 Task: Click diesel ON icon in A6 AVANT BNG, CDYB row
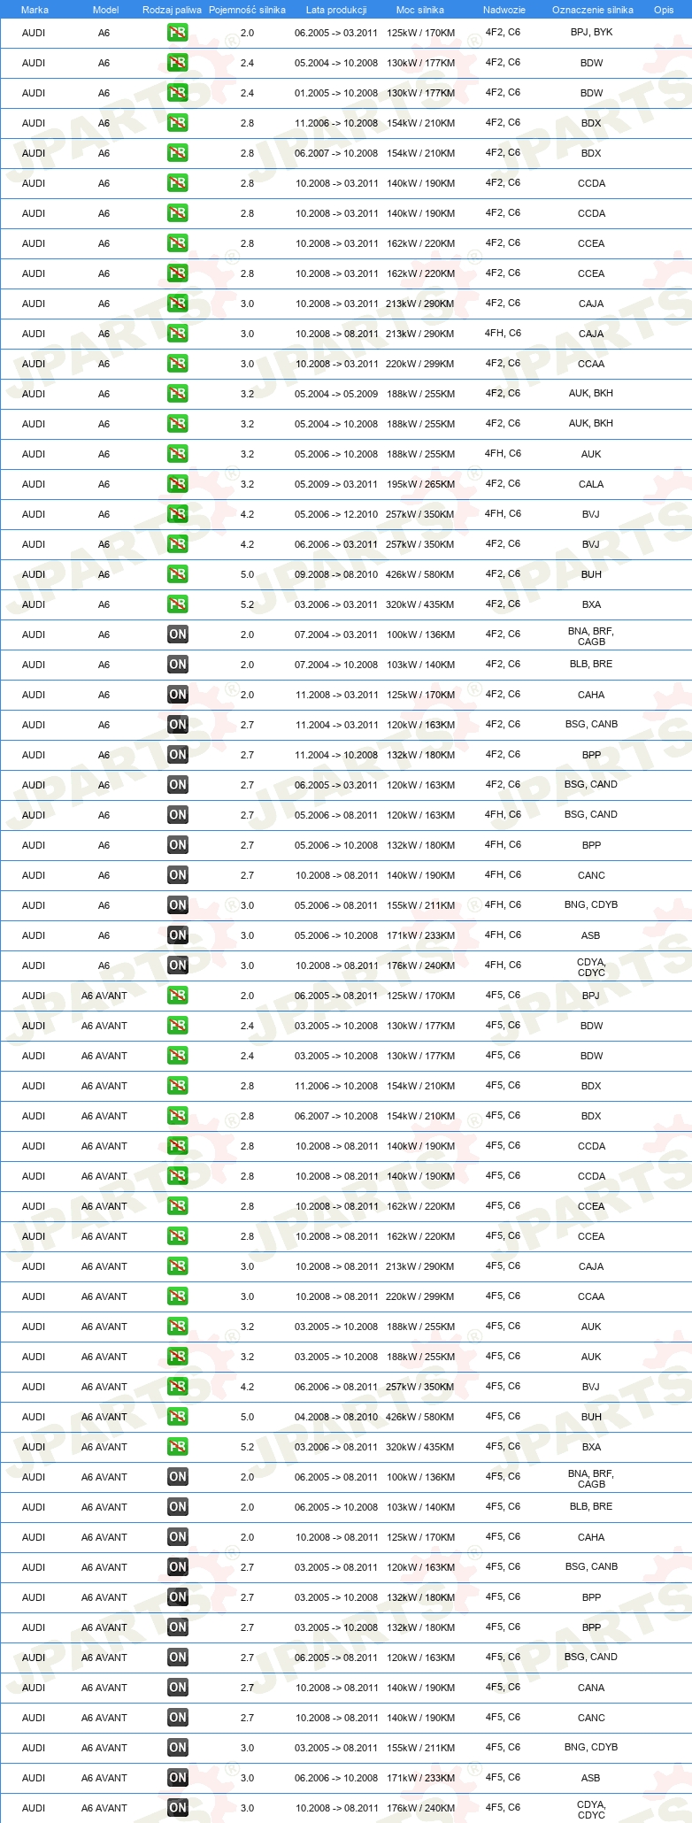pyautogui.click(x=177, y=1748)
